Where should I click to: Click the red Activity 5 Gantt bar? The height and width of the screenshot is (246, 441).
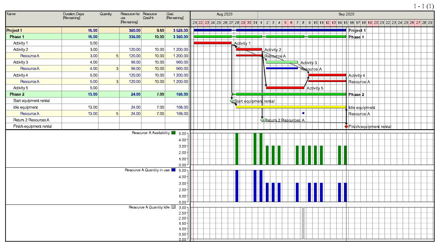tap(285, 87)
